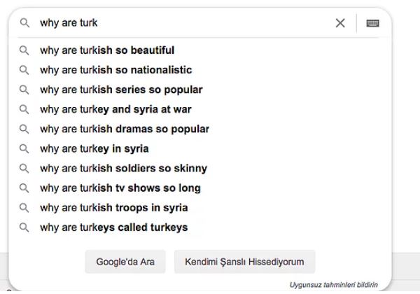Select 'why are turkey and syria at war'
The image size is (420, 294).
(x=115, y=109)
